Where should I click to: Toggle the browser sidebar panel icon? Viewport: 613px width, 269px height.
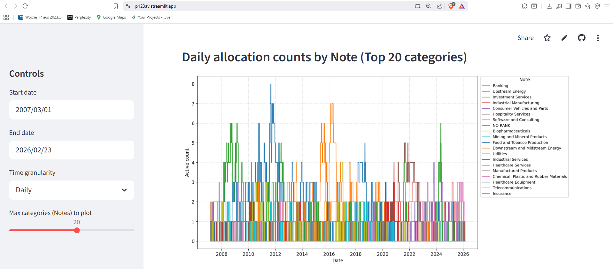(569, 6)
